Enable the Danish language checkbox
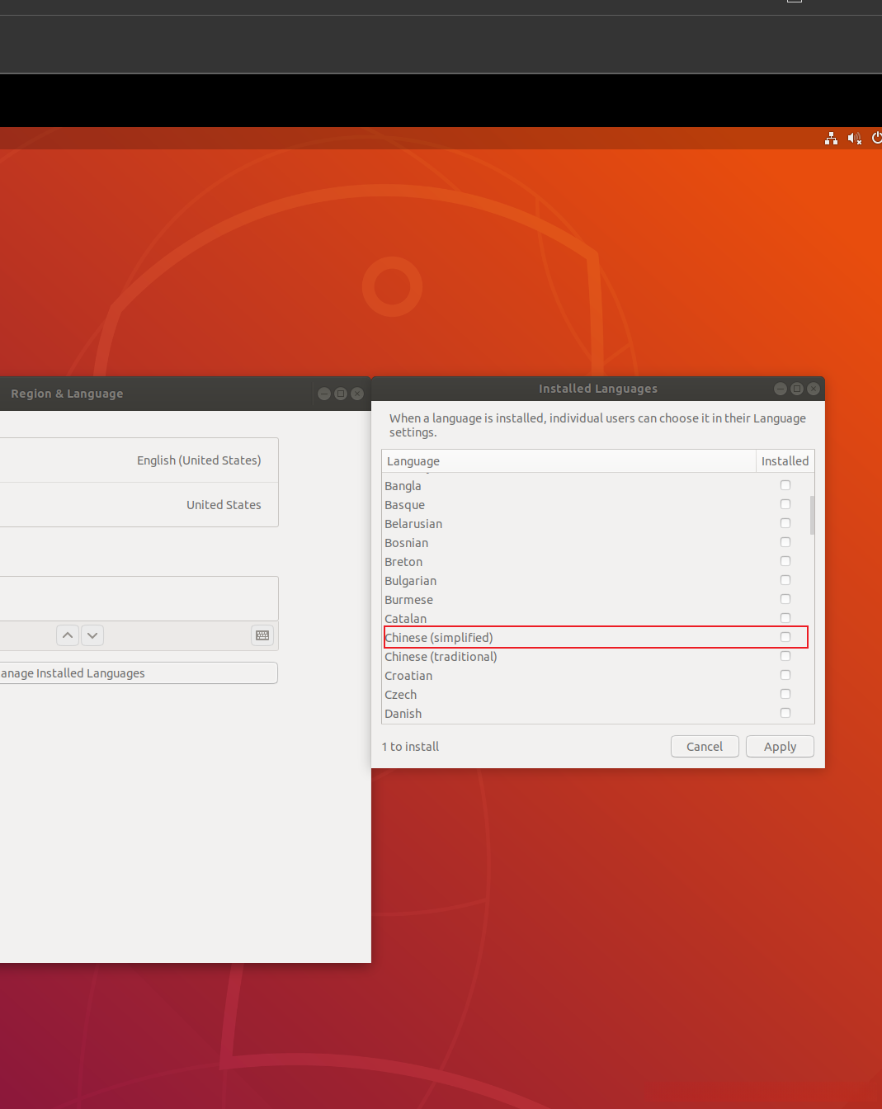882x1109 pixels. point(785,713)
